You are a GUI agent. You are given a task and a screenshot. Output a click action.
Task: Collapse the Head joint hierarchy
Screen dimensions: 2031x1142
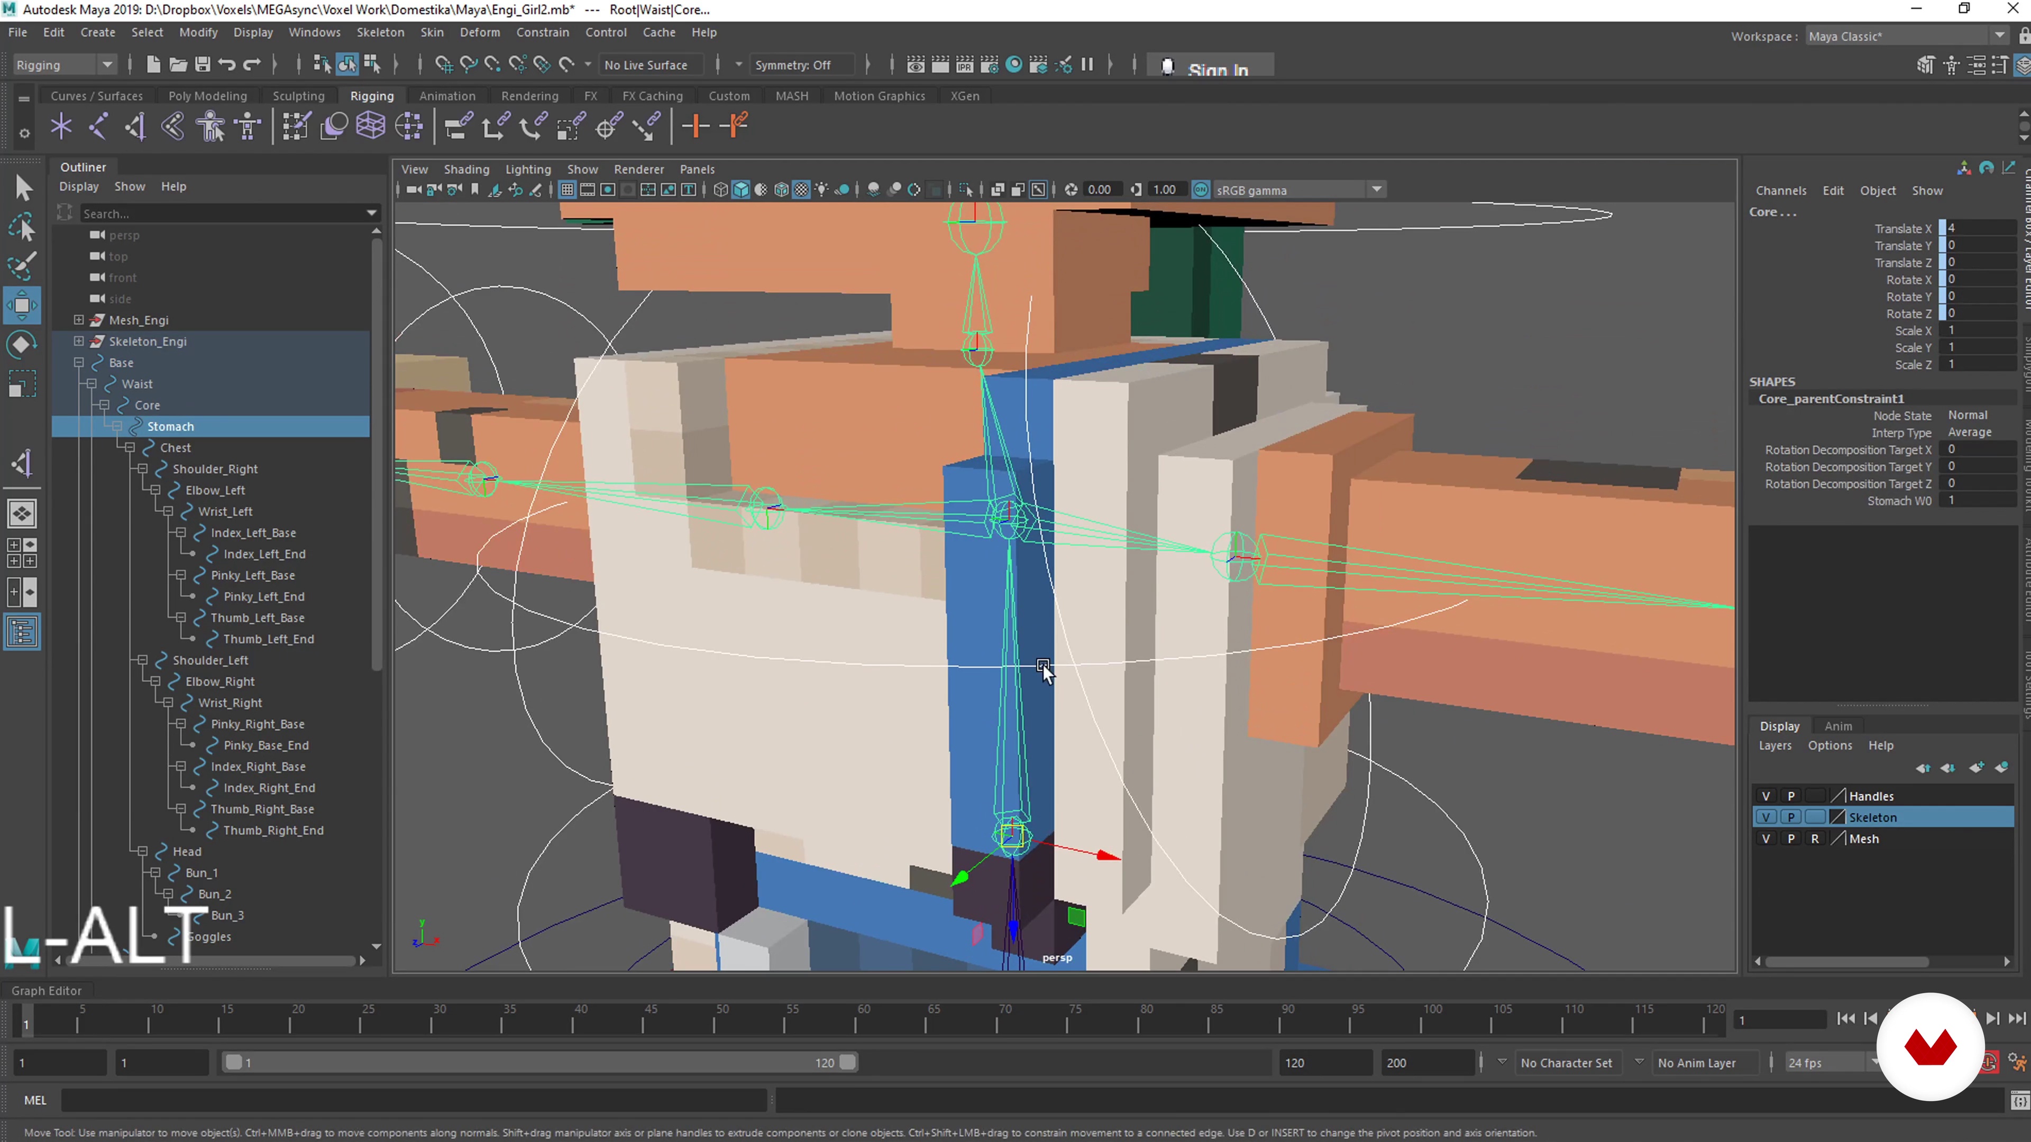(x=143, y=851)
